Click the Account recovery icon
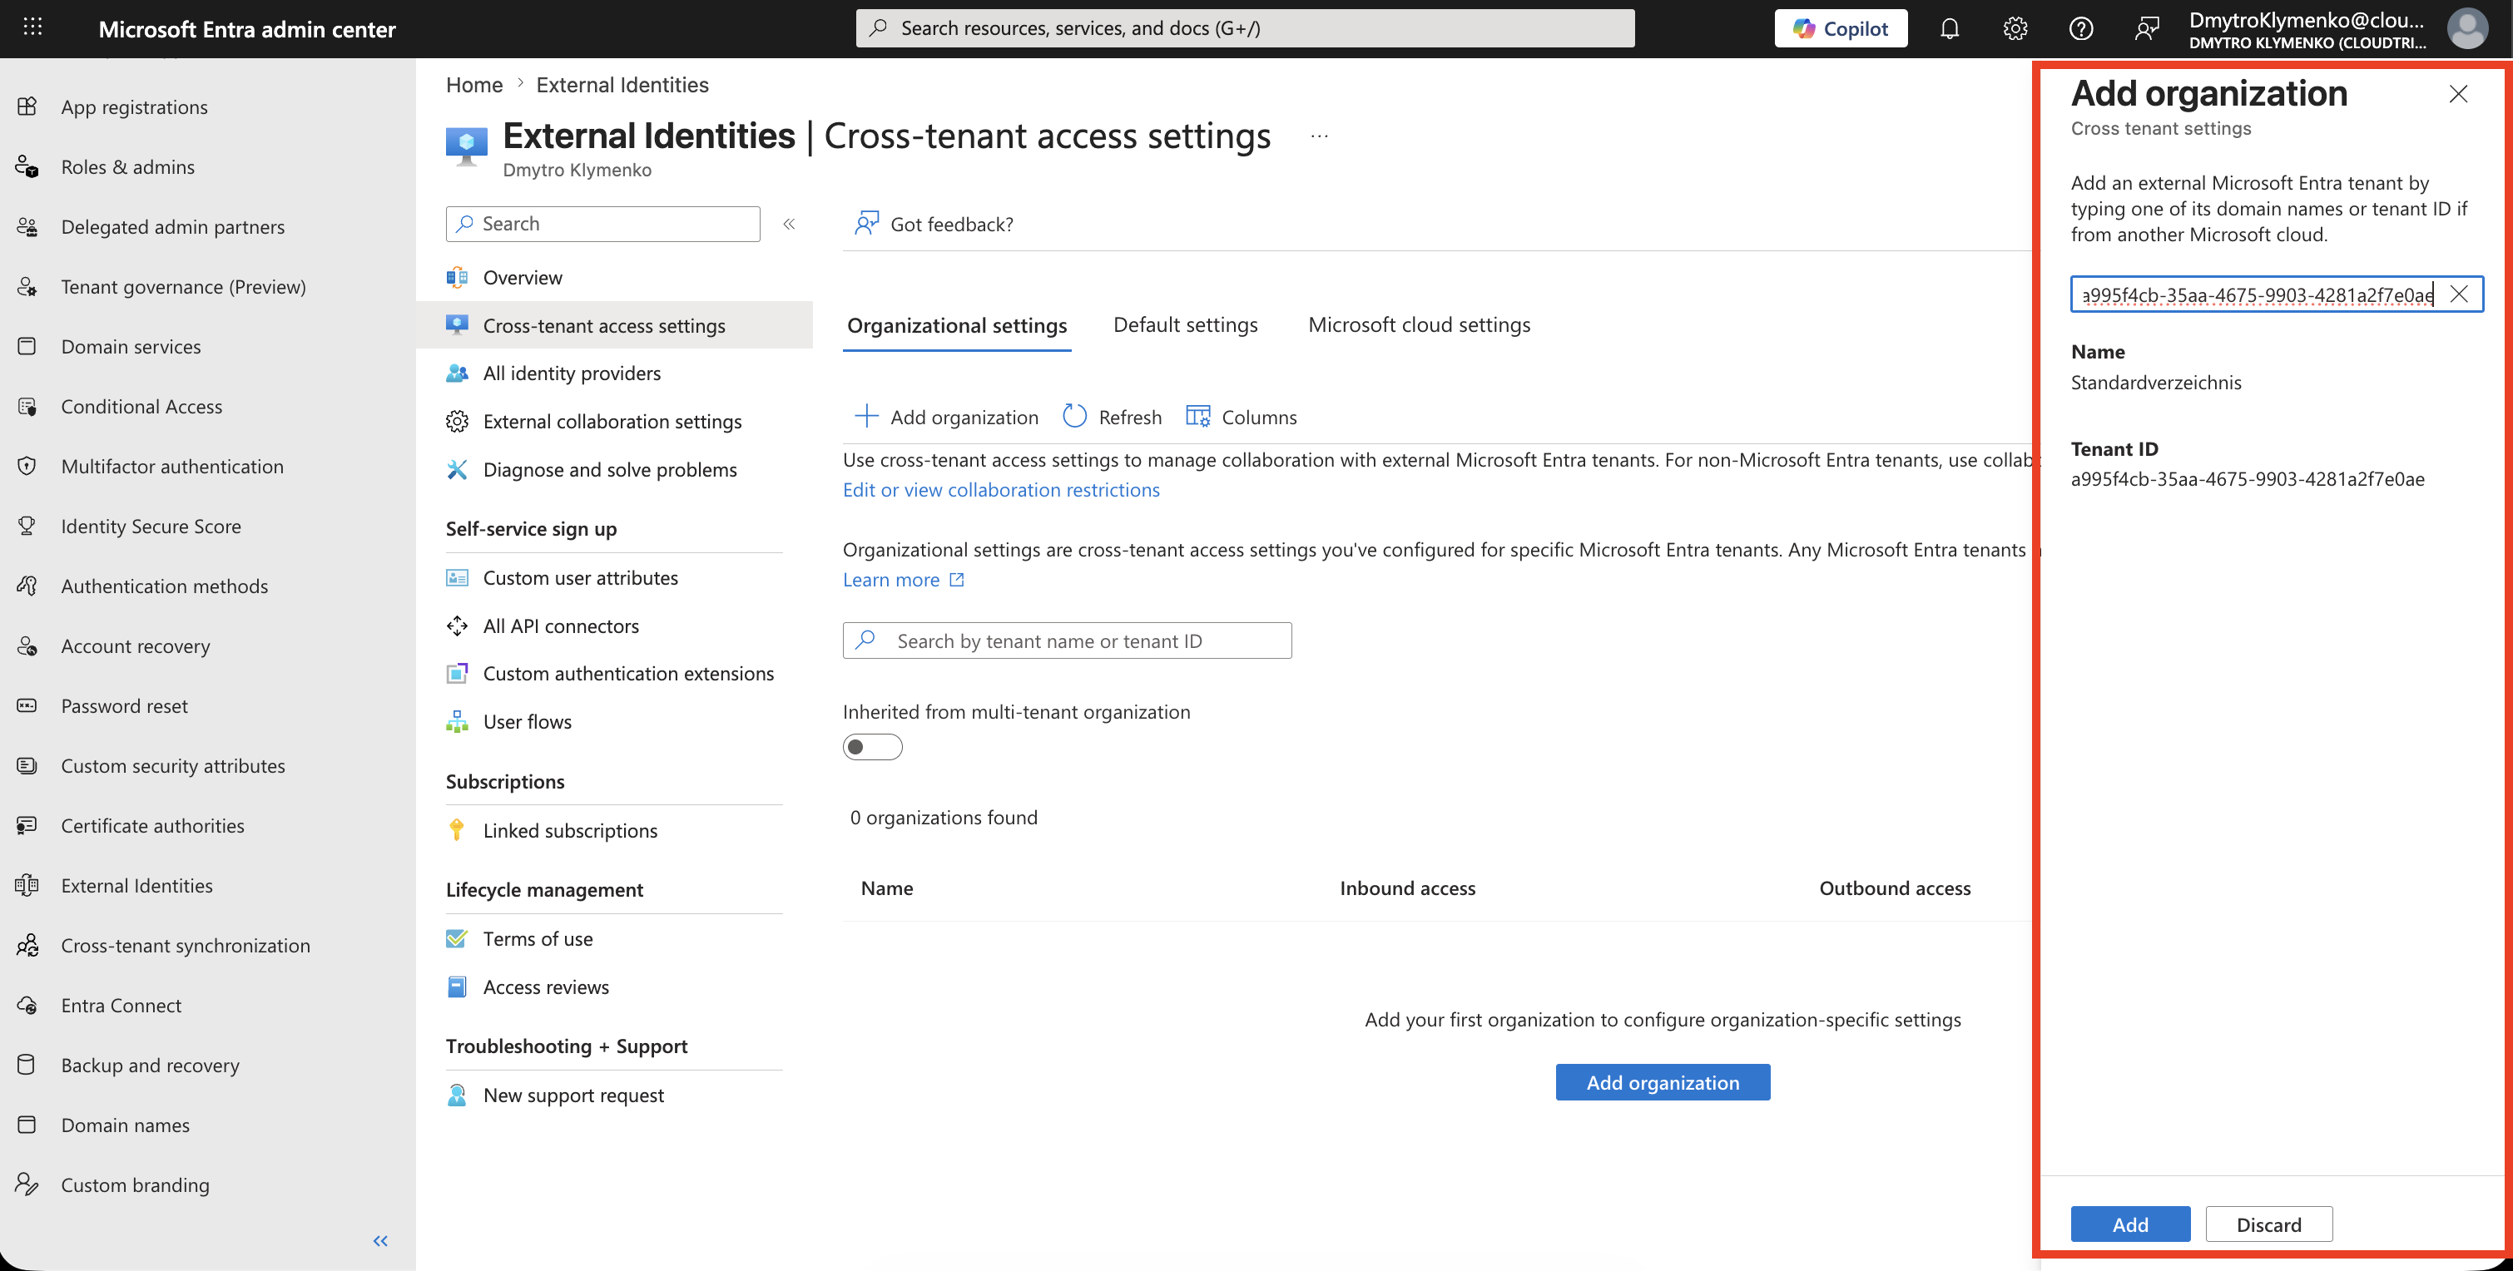This screenshot has height=1271, width=2513. pos(27,645)
